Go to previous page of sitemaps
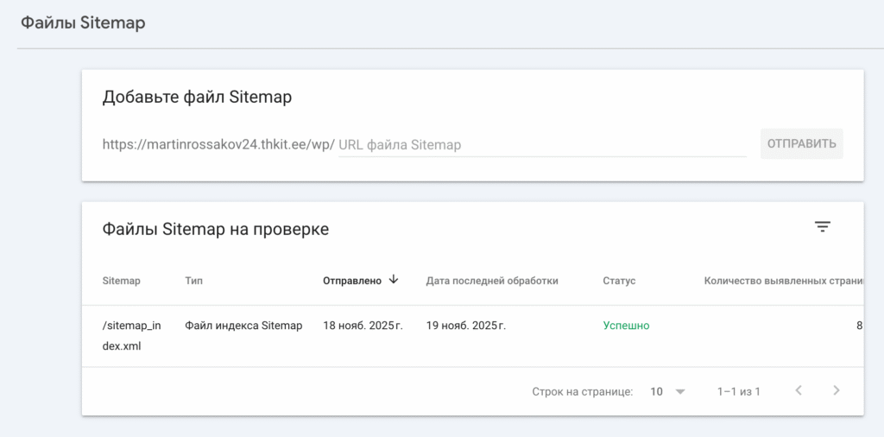Screen dimensions: 884x437 pyautogui.click(x=799, y=391)
